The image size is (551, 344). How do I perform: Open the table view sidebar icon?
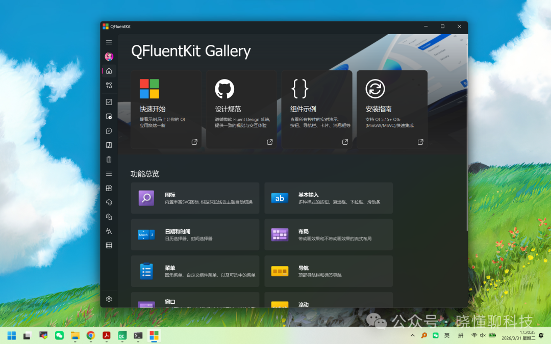pos(109,245)
